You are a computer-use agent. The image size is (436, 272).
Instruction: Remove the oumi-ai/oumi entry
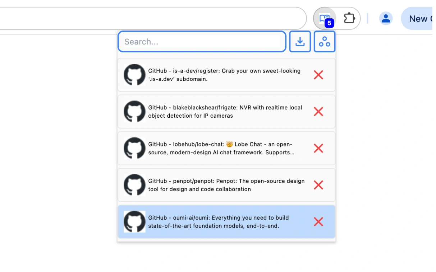(318, 222)
